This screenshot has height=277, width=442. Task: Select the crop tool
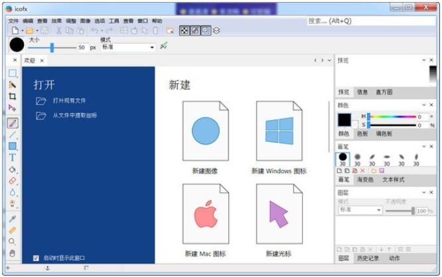13,96
